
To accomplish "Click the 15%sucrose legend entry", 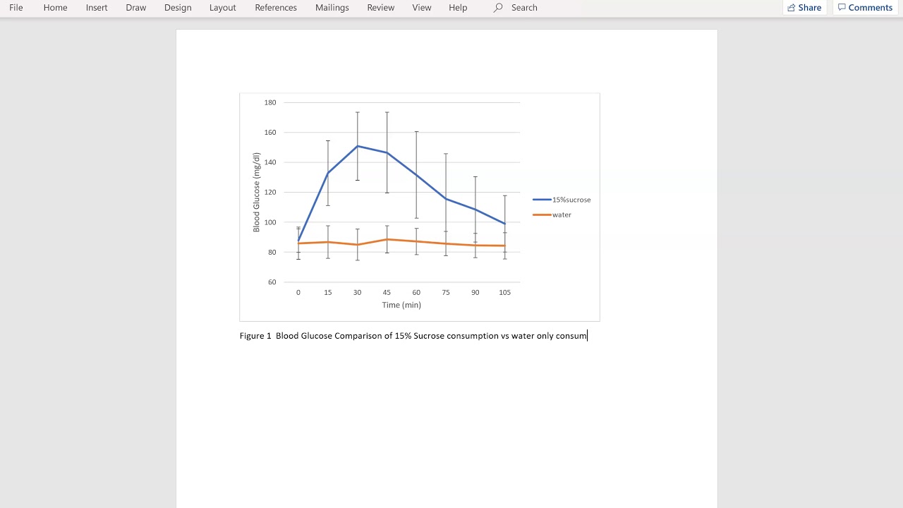I will point(562,200).
